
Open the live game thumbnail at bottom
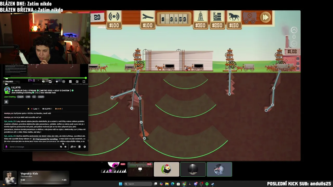point(140,169)
